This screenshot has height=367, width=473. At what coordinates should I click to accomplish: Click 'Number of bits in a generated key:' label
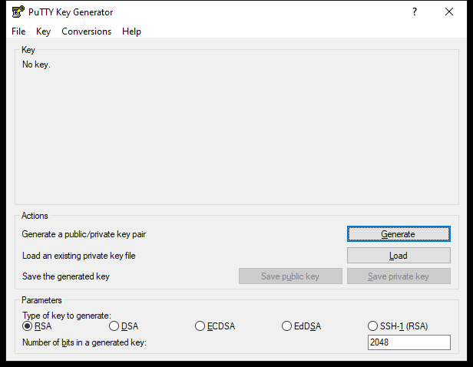pos(84,342)
